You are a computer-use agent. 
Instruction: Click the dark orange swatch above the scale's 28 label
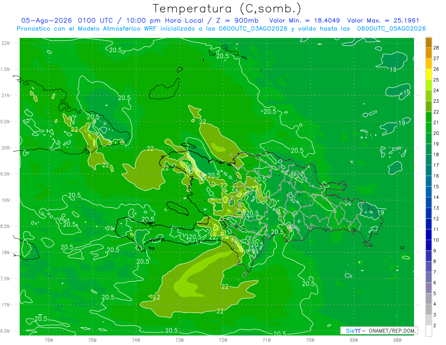[x=429, y=42]
